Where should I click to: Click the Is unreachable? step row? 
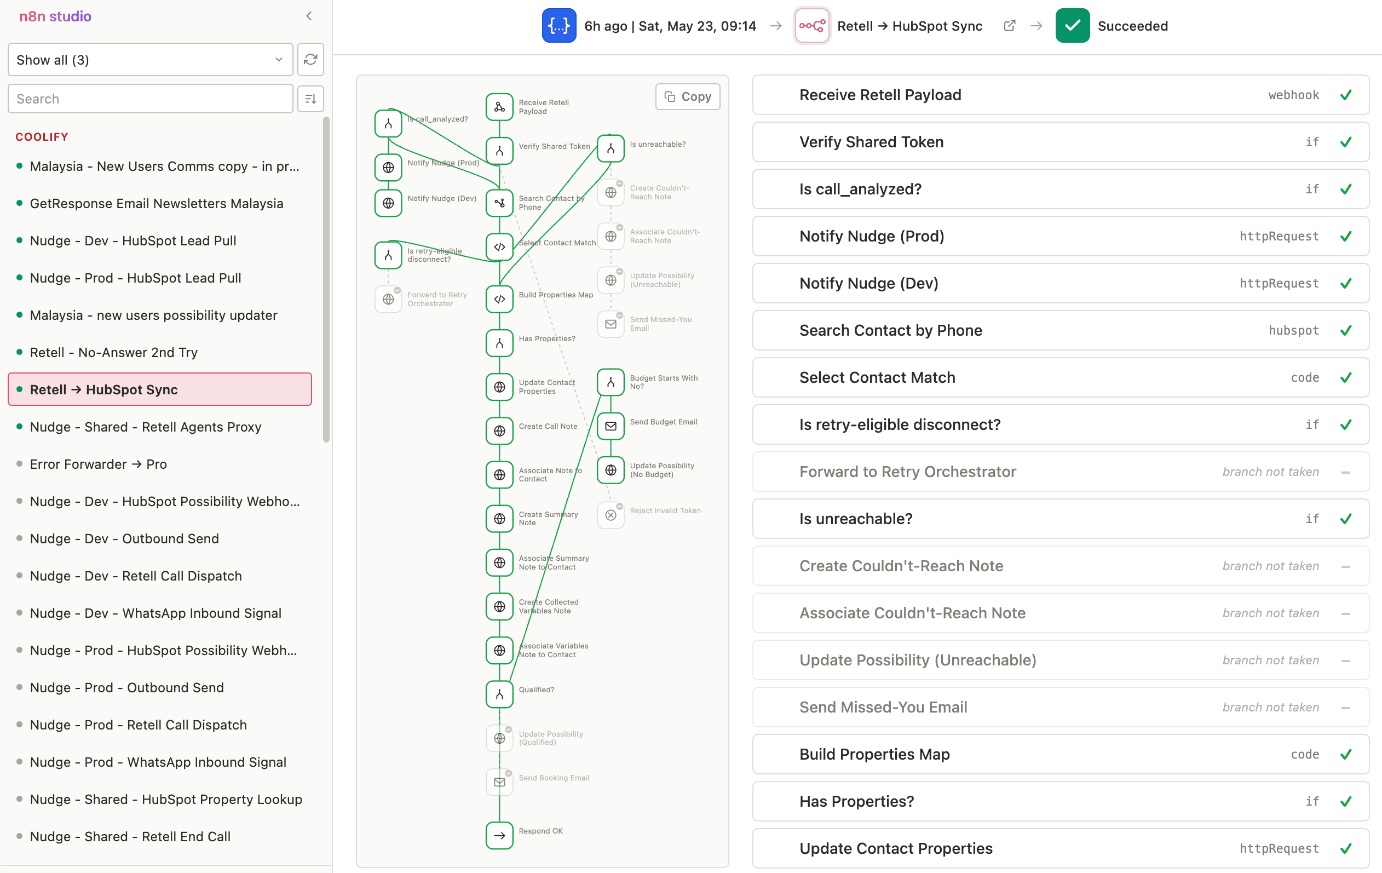[1061, 518]
